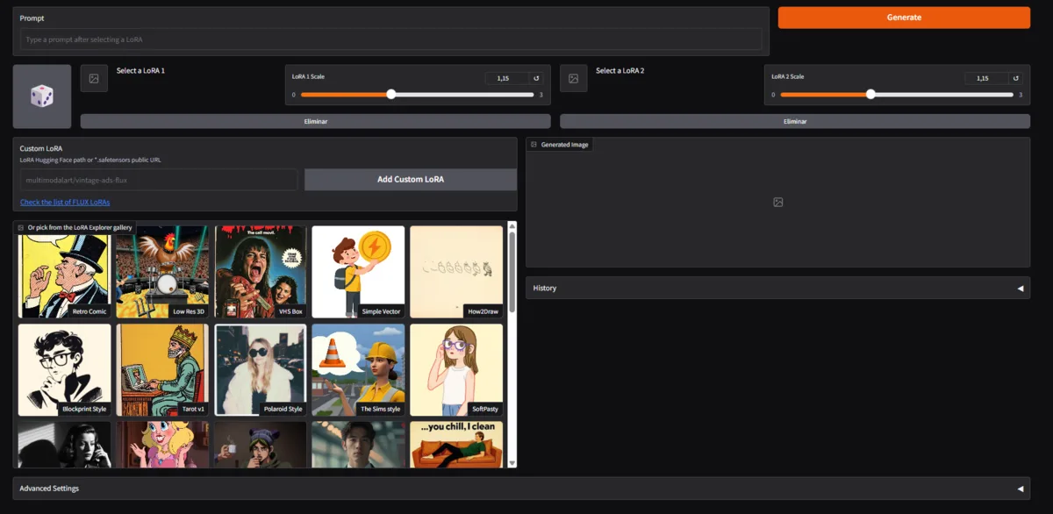Screen dimensions: 1053x514
Task: Click the LoRA 2 Scale number field
Action: 986,78
